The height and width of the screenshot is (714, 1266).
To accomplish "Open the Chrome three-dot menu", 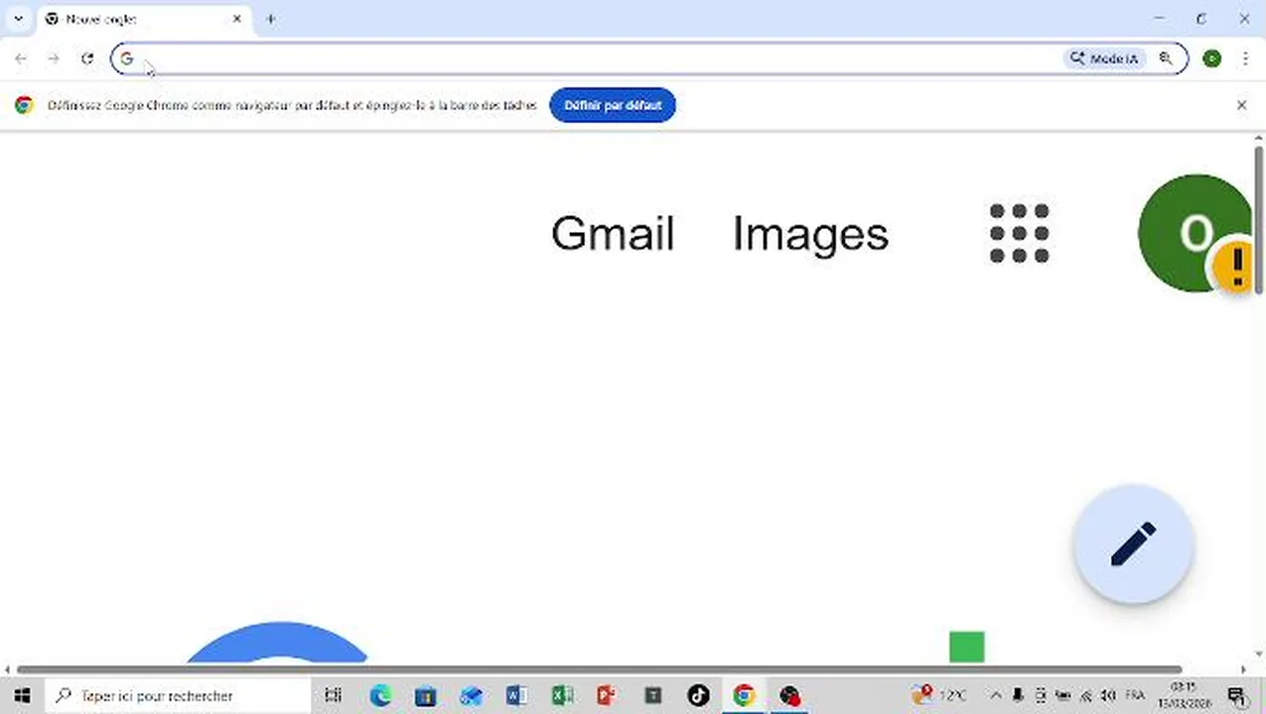I will [x=1245, y=59].
